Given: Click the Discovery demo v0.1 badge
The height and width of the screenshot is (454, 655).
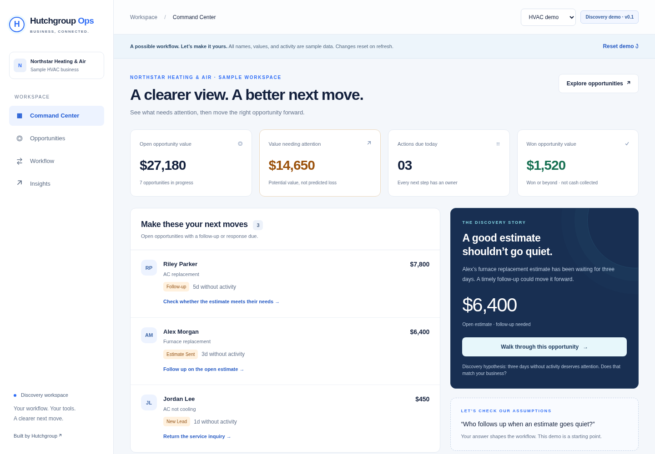Looking at the screenshot, I should pyautogui.click(x=610, y=17).
